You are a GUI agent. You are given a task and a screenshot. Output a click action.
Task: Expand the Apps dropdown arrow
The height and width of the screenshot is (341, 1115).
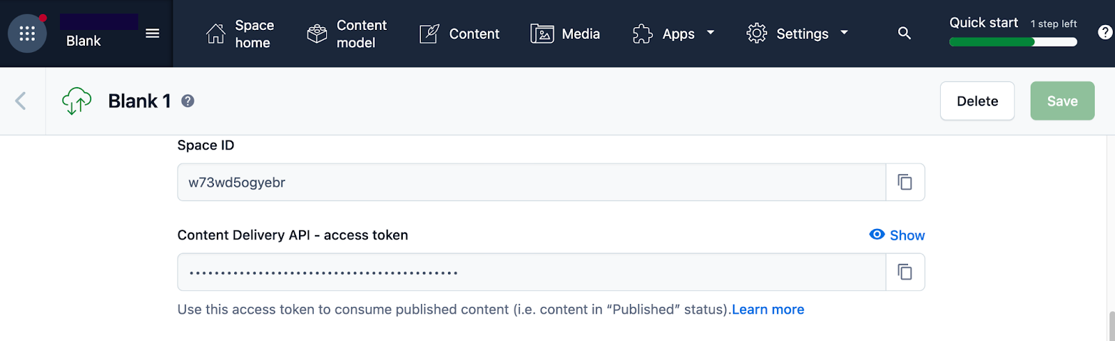click(x=711, y=33)
